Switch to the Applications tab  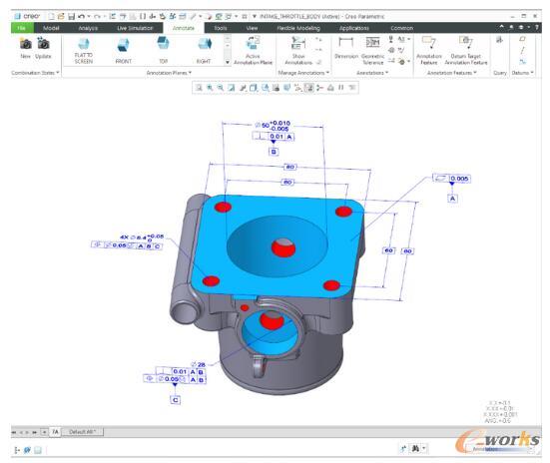[354, 28]
